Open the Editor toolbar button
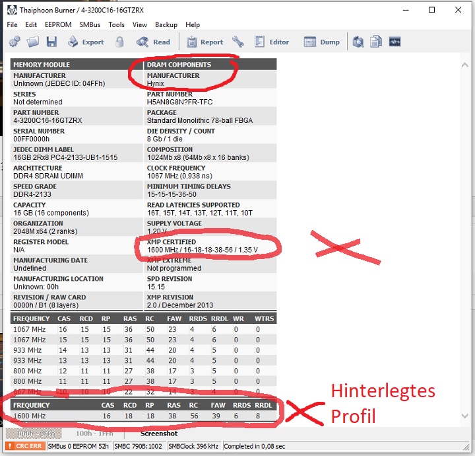This screenshot has height=456, width=475. [x=271, y=42]
